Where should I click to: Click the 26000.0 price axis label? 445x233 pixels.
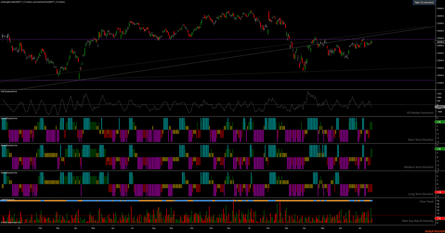(440, 16)
